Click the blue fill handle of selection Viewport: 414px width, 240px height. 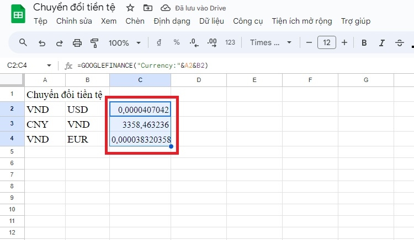pyautogui.click(x=171, y=146)
